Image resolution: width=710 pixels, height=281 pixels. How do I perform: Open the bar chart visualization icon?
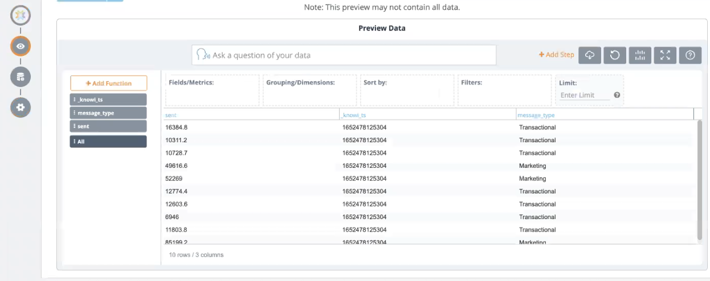[640, 55]
